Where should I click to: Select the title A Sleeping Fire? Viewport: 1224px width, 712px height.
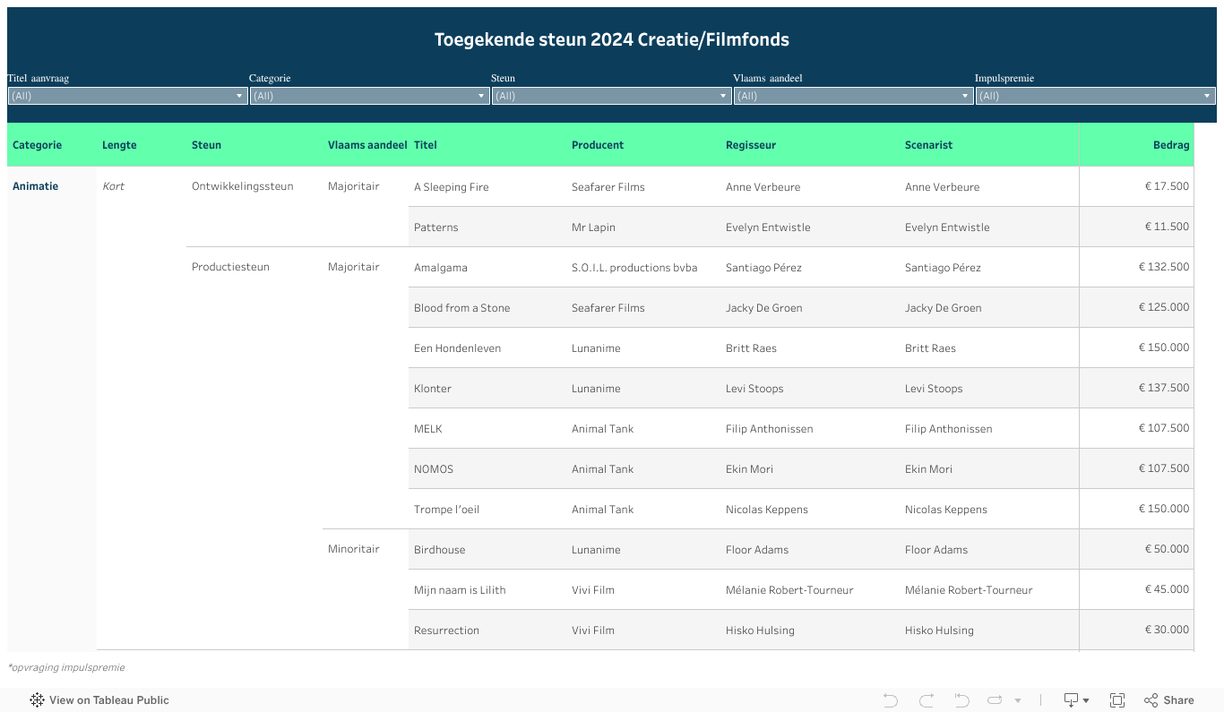(x=452, y=187)
